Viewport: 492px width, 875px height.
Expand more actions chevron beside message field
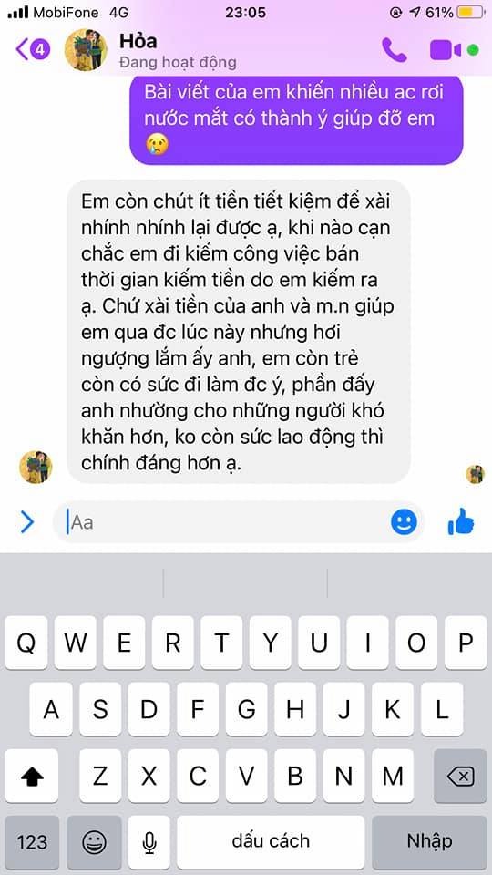click(26, 522)
